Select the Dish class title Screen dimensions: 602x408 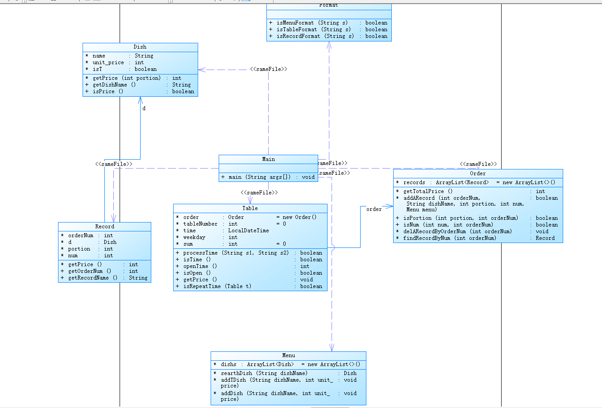tap(140, 47)
